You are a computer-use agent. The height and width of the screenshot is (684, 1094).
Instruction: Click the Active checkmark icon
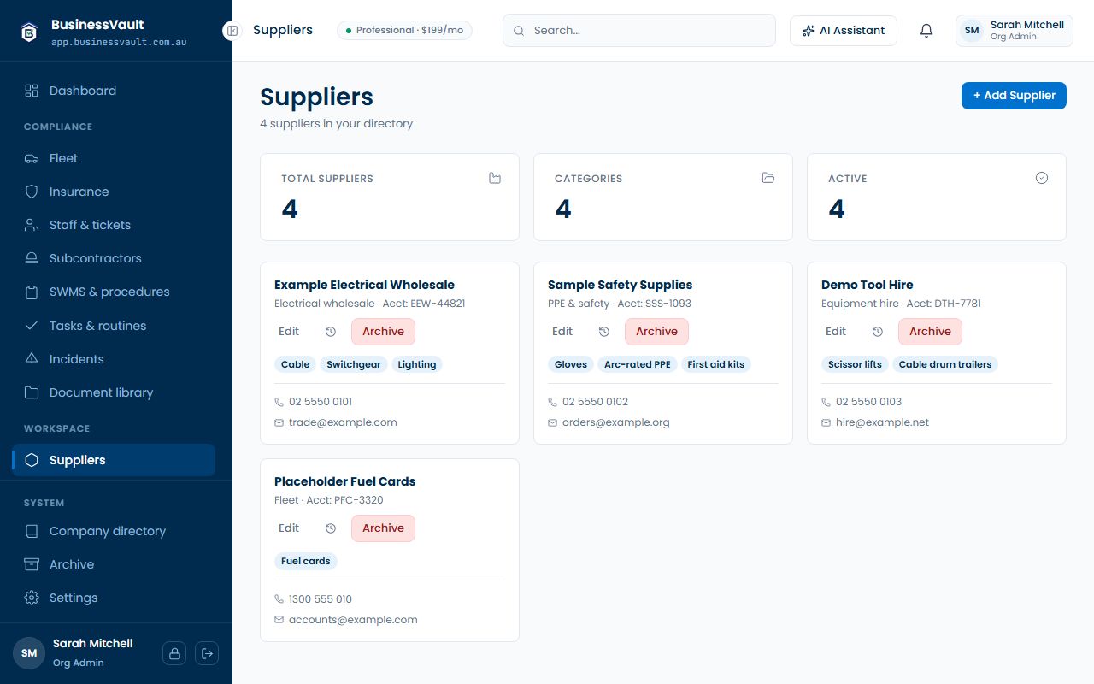point(1042,178)
